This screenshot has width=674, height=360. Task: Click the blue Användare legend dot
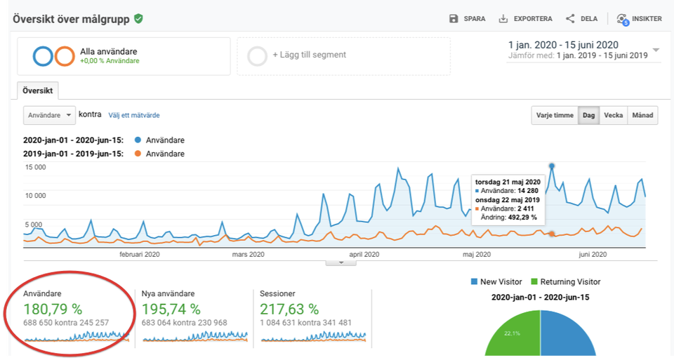point(138,140)
